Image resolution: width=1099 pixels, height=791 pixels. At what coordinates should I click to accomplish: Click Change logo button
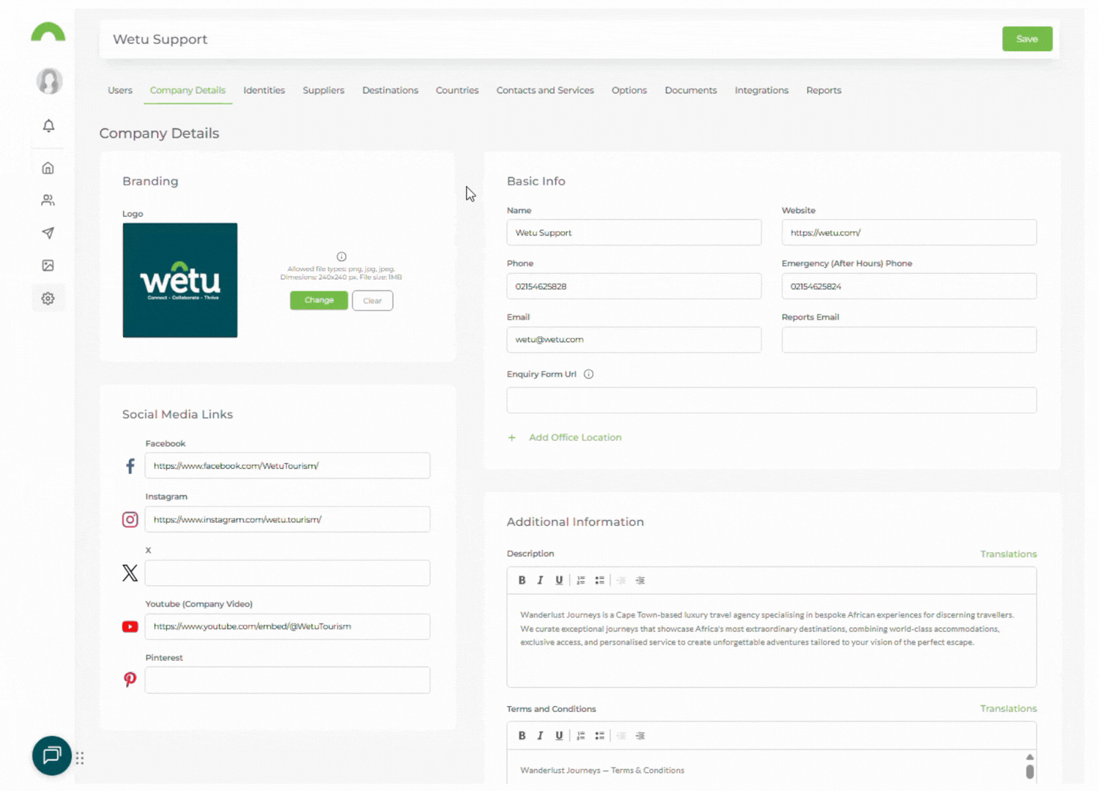click(319, 300)
